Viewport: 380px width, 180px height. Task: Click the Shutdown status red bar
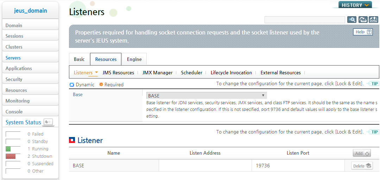11,156
